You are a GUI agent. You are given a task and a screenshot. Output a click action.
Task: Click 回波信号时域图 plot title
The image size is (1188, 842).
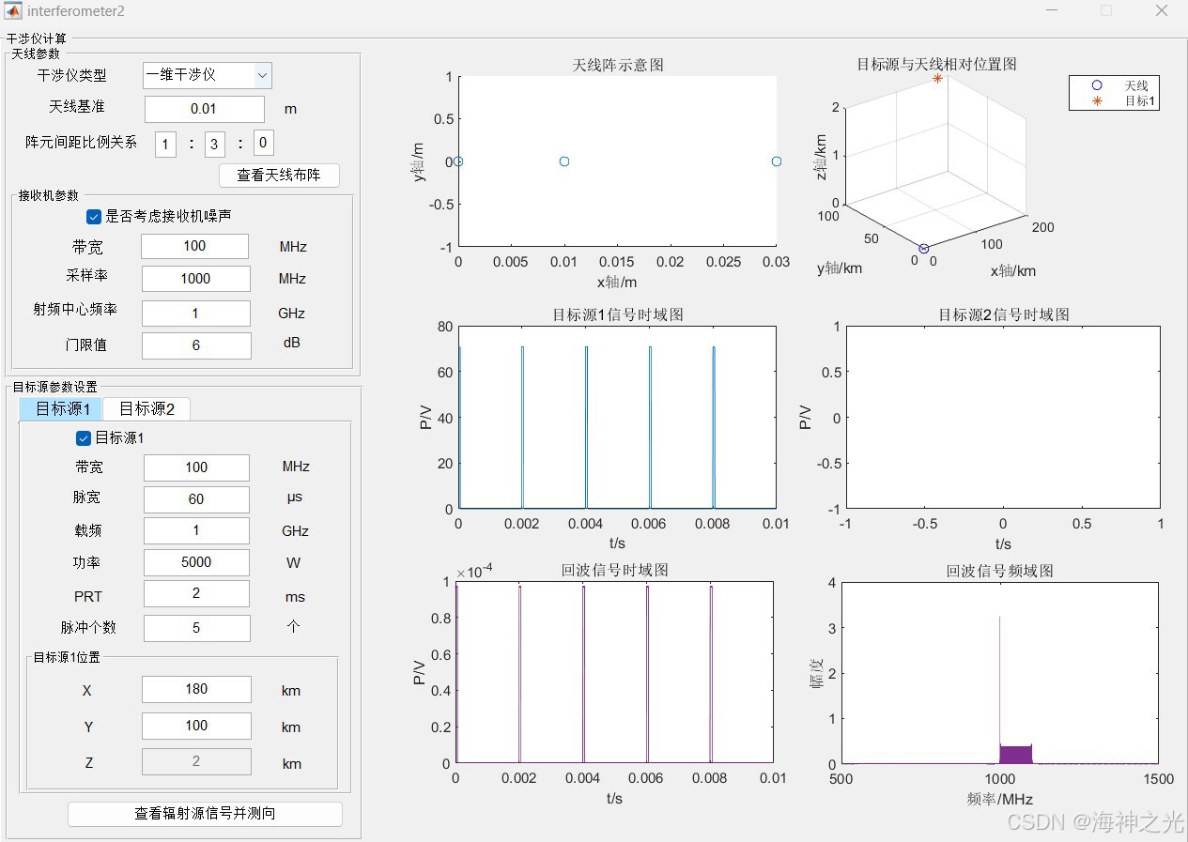coord(614,570)
